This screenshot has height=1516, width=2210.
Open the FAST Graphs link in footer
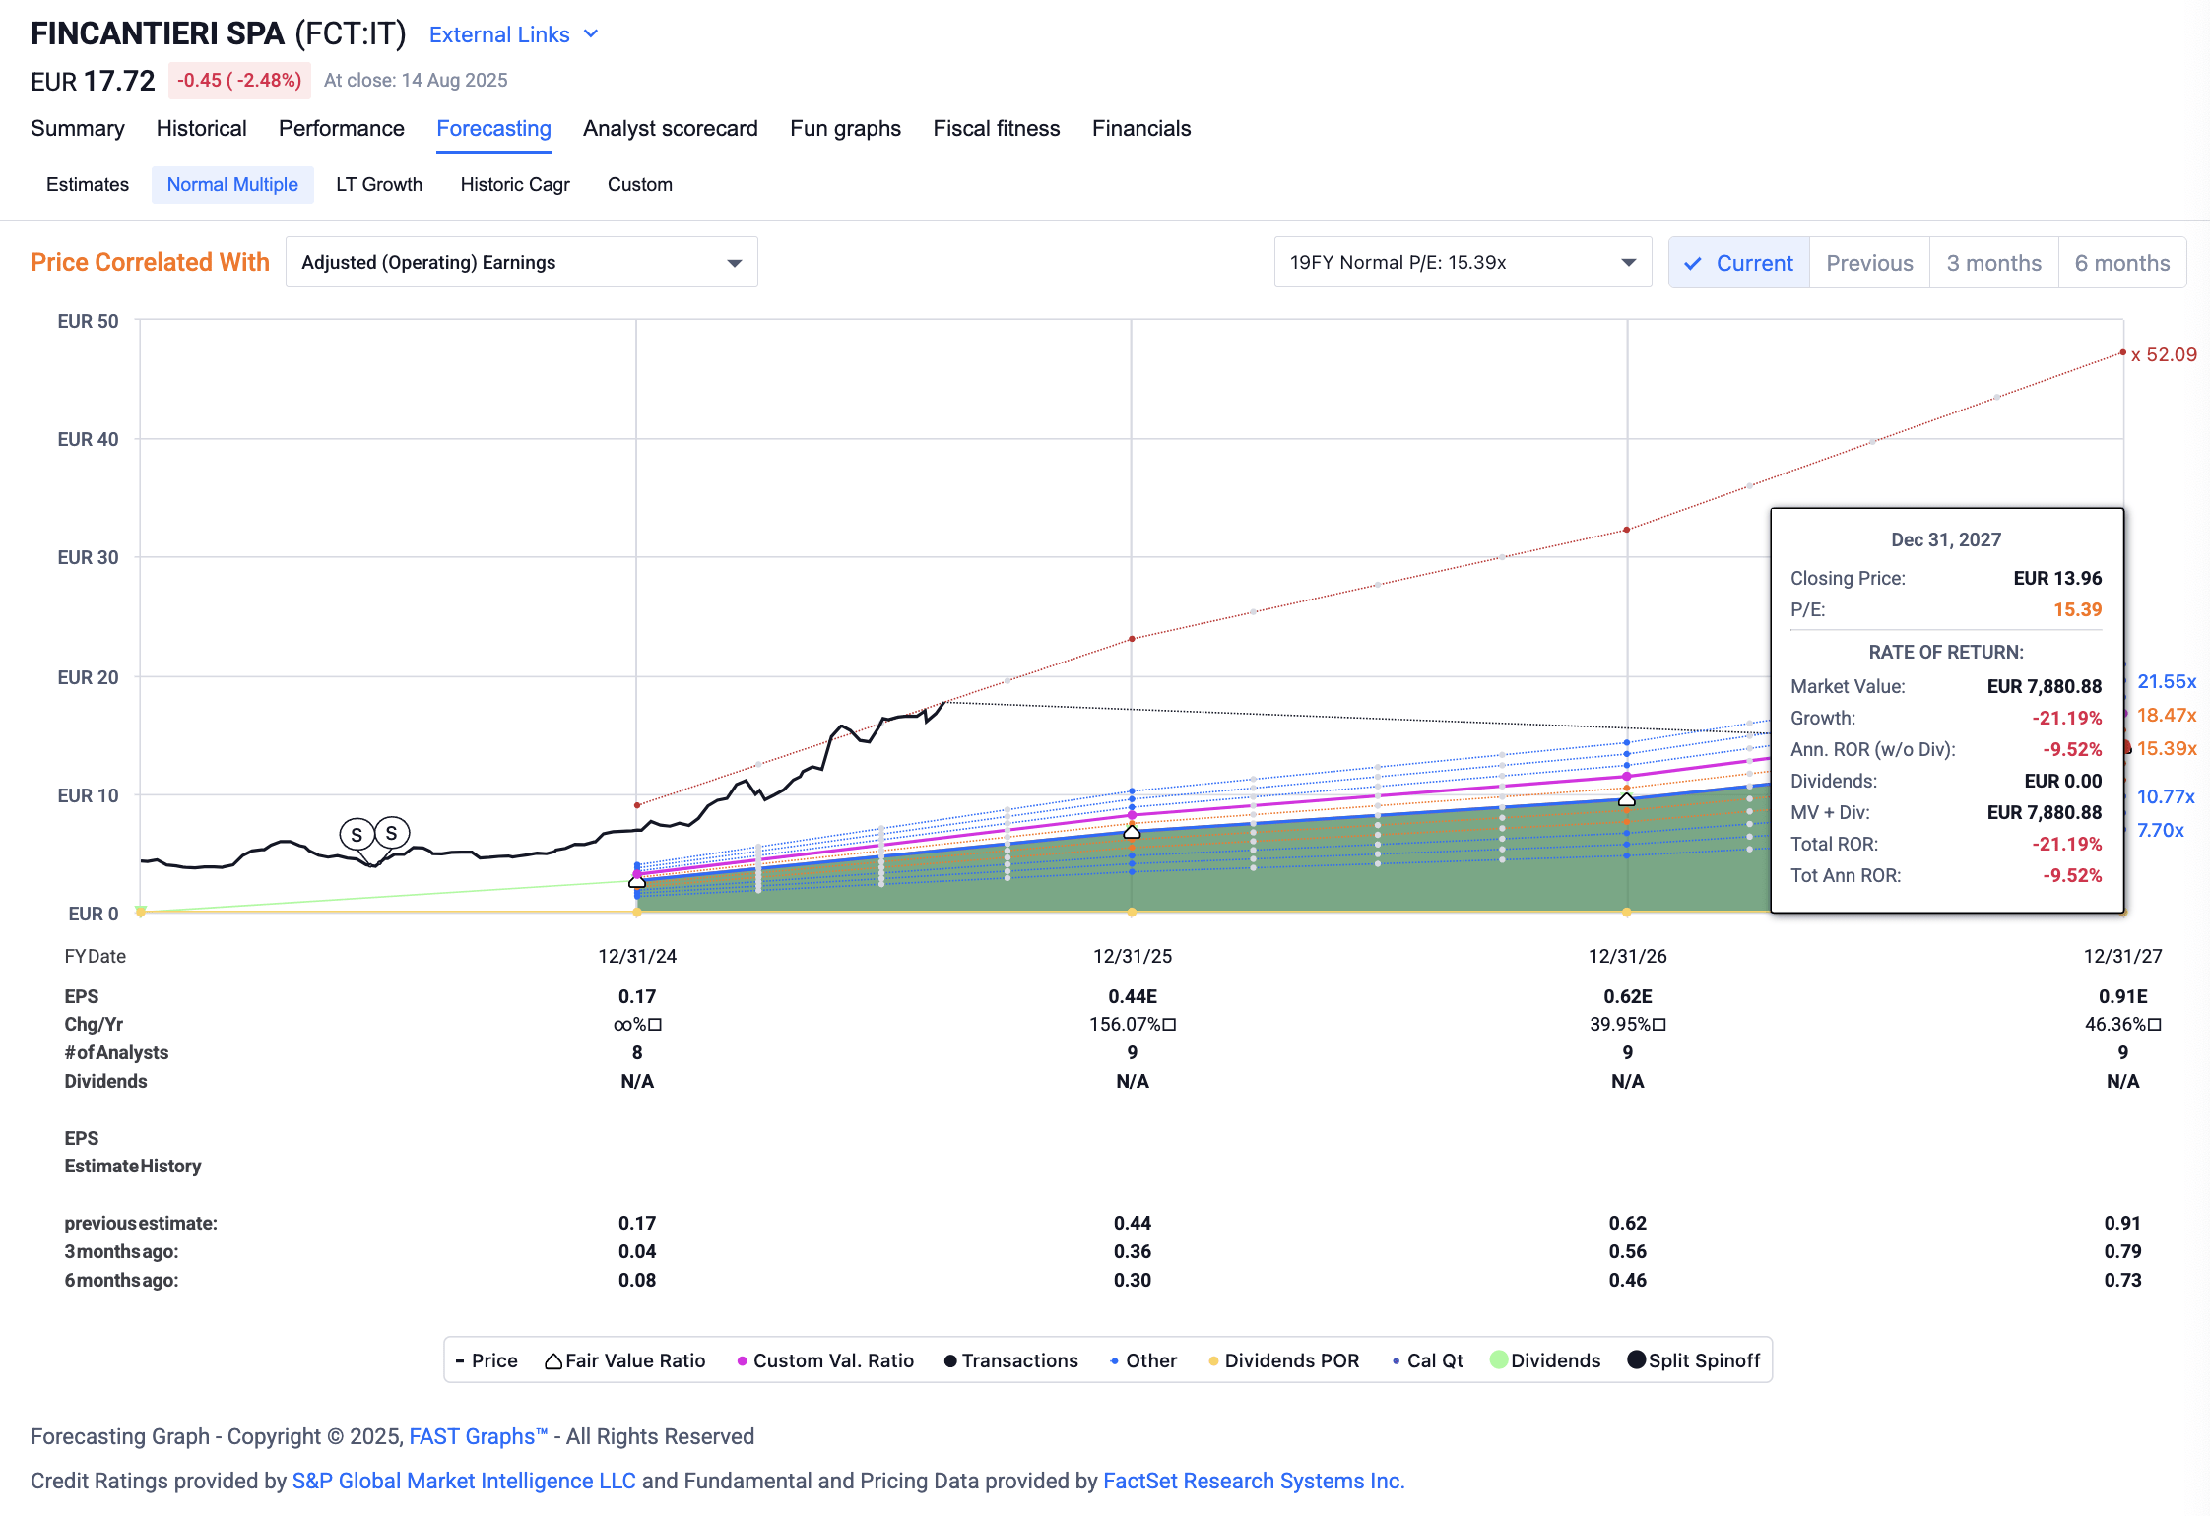click(477, 1436)
